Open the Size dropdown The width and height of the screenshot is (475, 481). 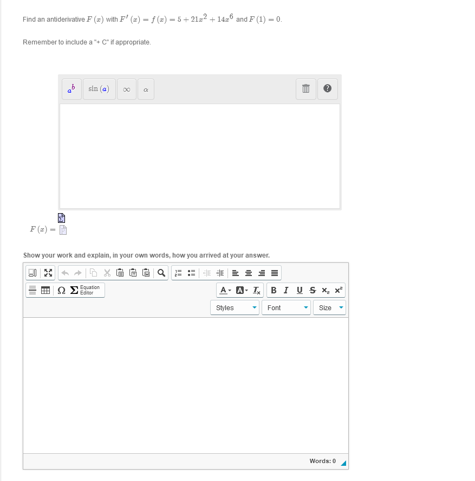pos(329,307)
